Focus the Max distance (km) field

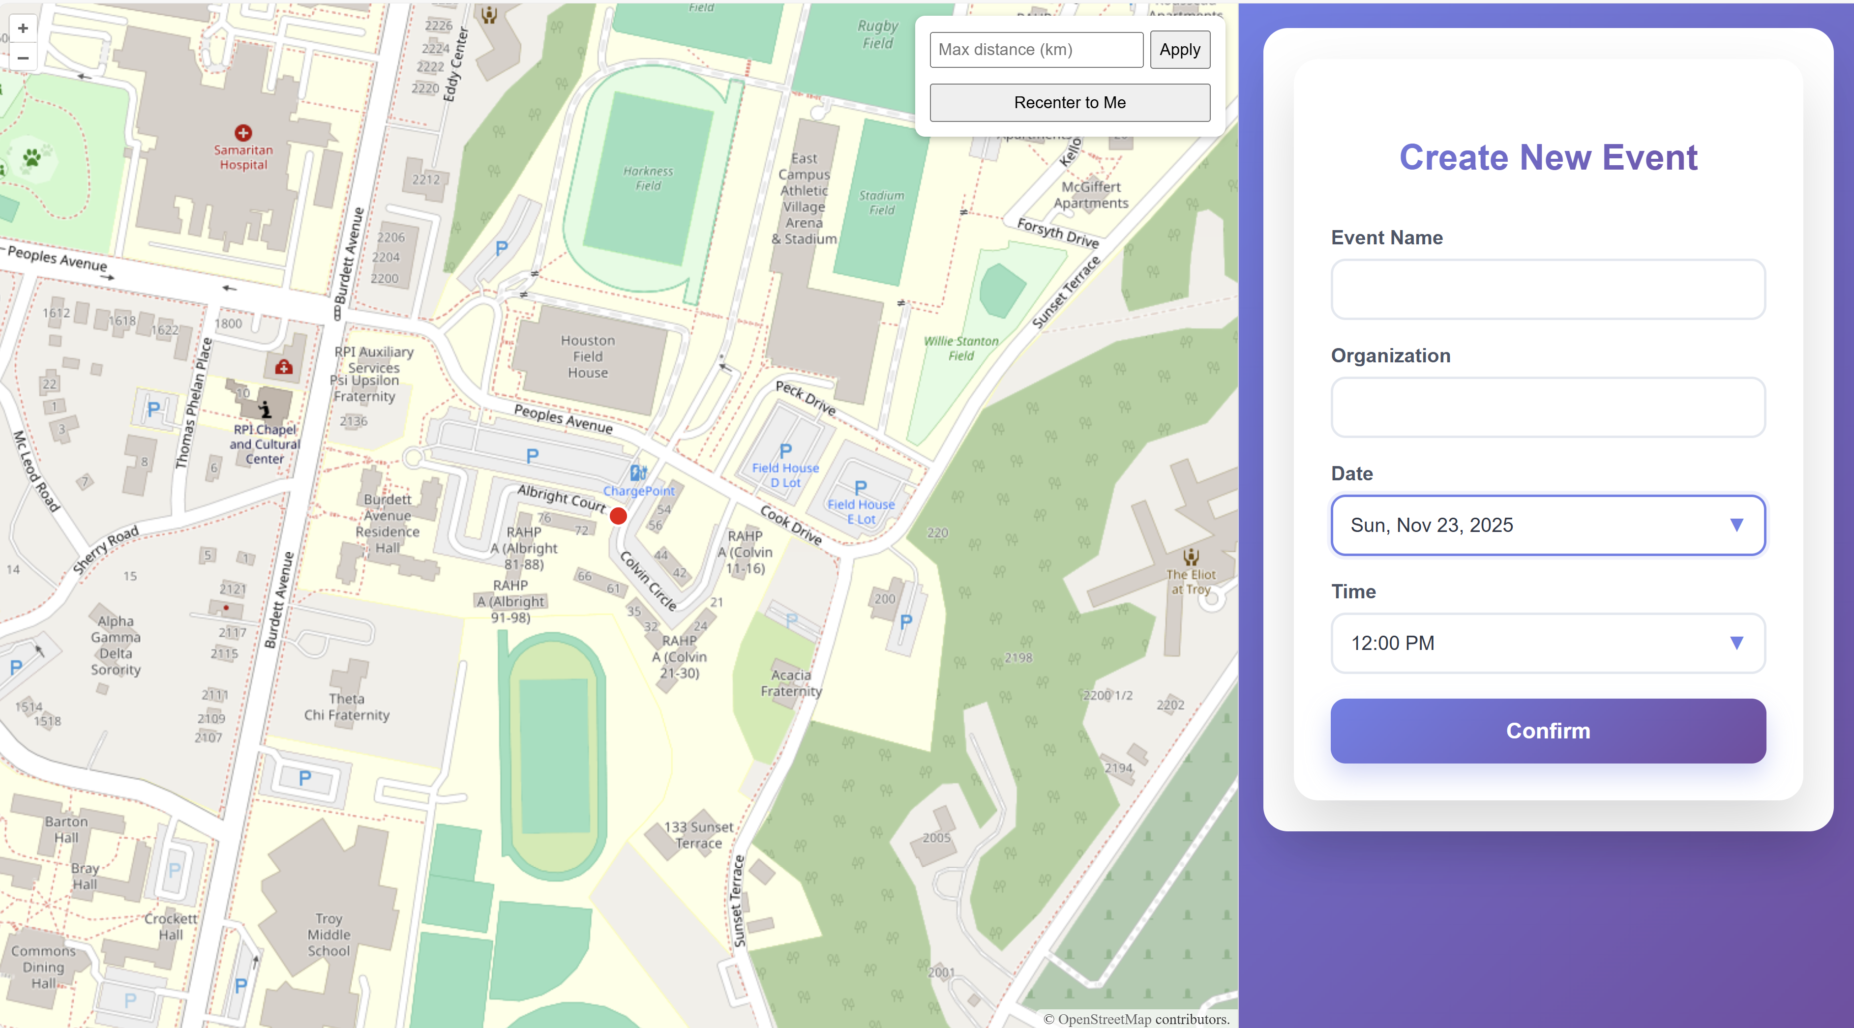click(x=1036, y=50)
